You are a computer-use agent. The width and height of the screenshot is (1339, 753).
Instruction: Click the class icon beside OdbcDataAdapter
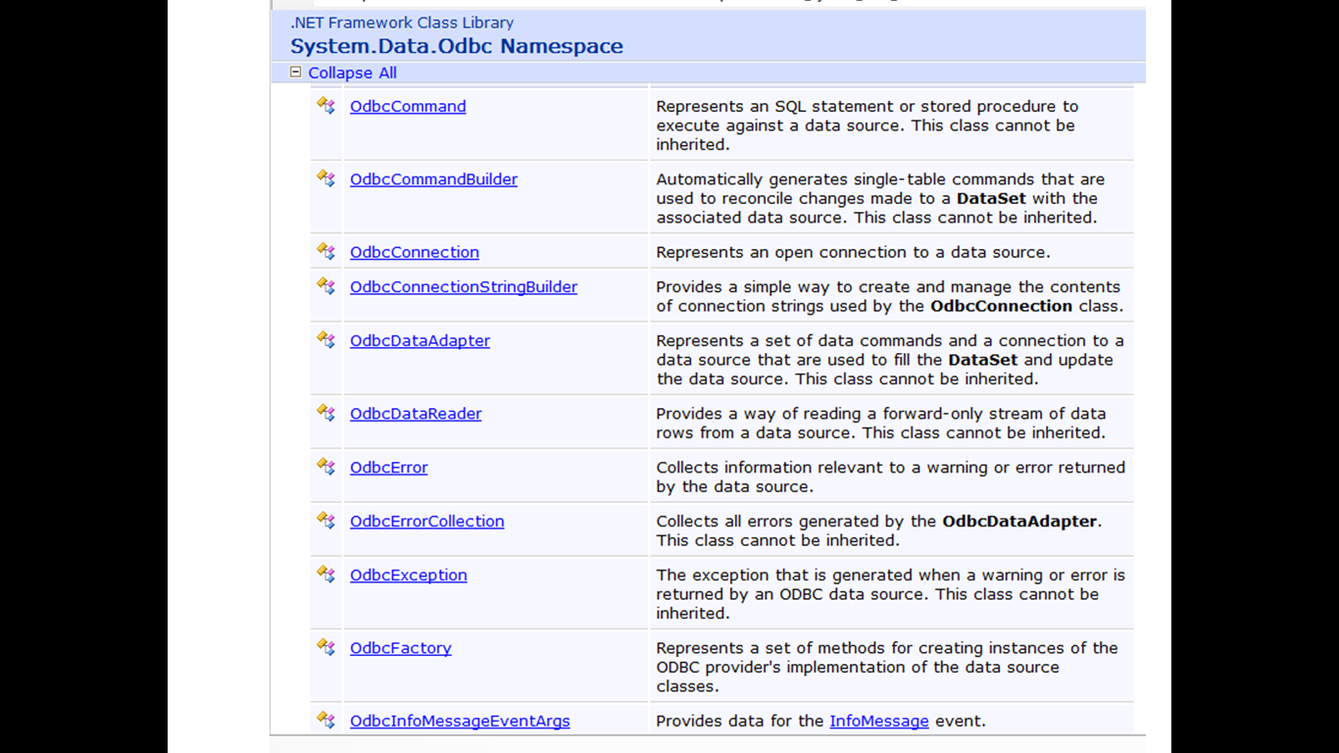pos(326,339)
